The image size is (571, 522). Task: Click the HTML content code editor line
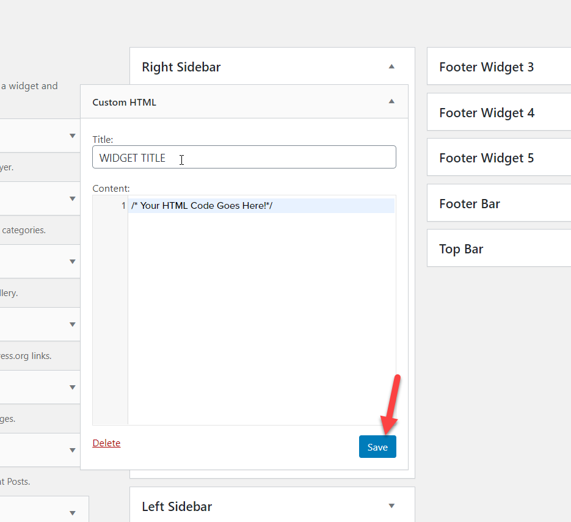(261, 206)
